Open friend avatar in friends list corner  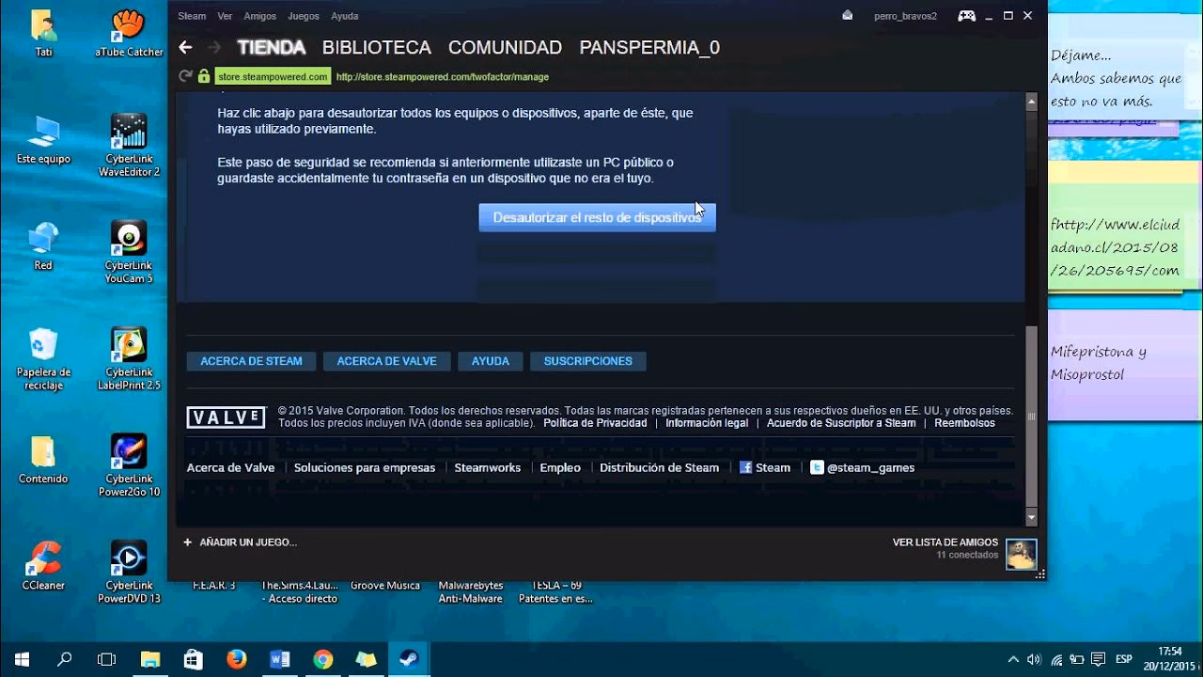tap(1021, 554)
